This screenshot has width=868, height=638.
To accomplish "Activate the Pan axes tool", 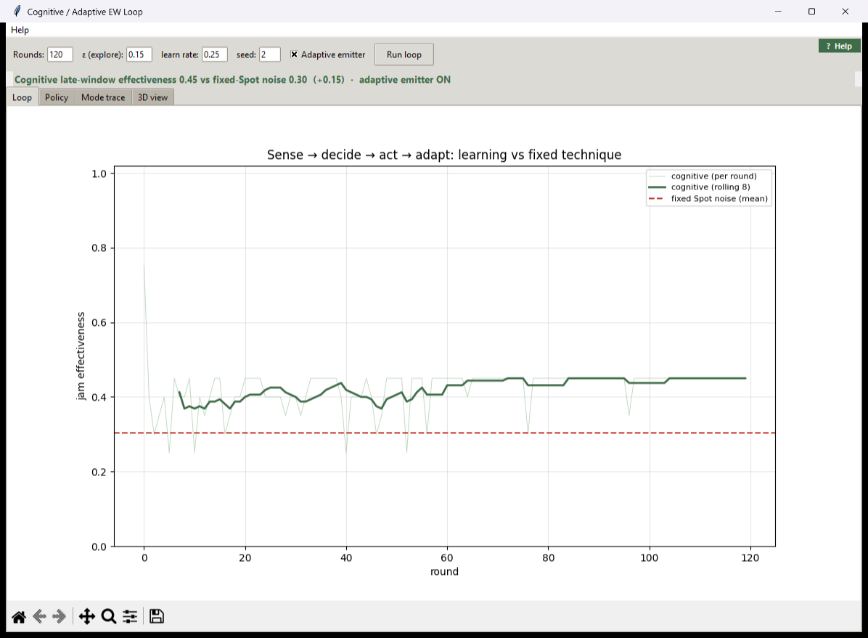I will pyautogui.click(x=87, y=616).
